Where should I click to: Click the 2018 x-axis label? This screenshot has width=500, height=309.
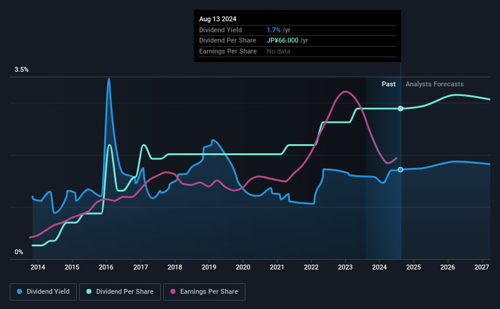tap(175, 267)
